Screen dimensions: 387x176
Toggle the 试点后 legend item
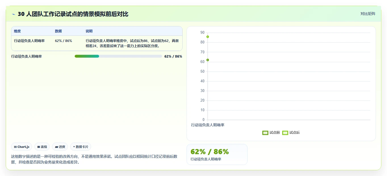291,133
